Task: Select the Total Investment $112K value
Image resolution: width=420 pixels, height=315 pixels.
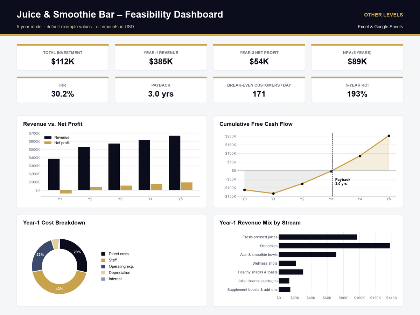Action: [x=63, y=62]
